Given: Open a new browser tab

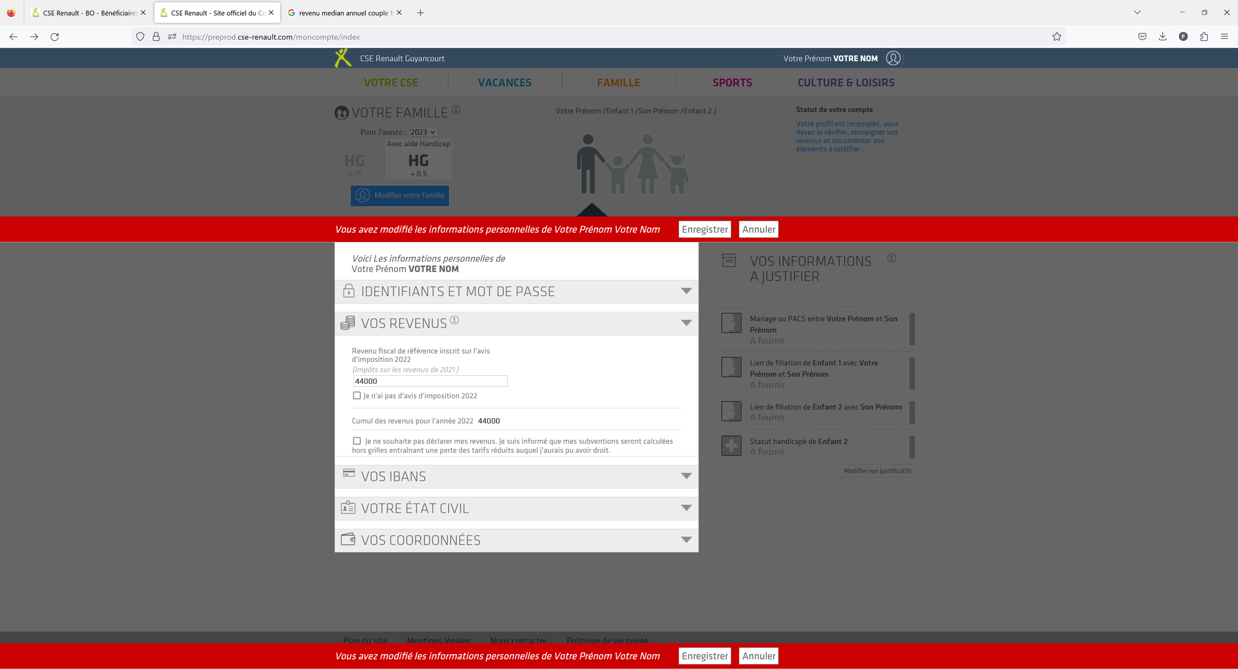Looking at the screenshot, I should (x=420, y=12).
